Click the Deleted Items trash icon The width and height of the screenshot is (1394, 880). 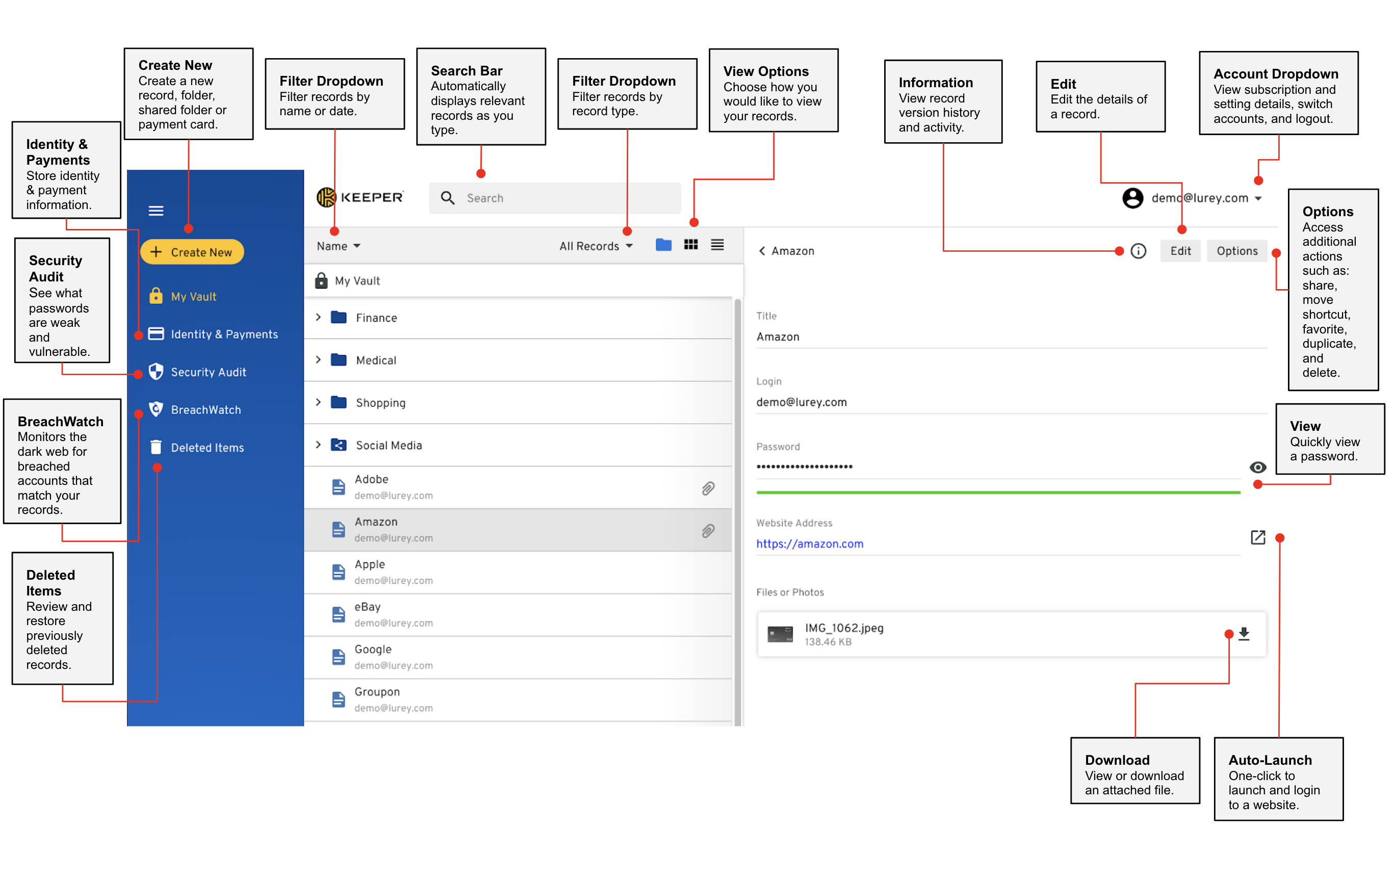point(156,447)
